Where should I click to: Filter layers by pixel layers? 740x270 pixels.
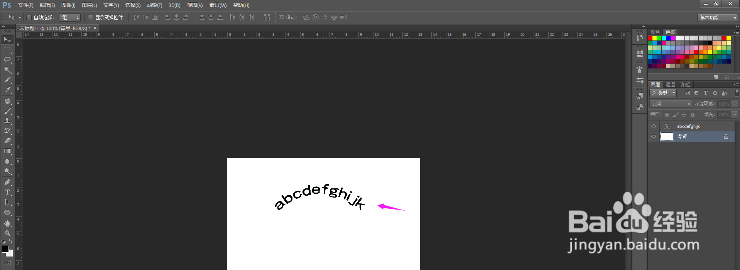(687, 93)
